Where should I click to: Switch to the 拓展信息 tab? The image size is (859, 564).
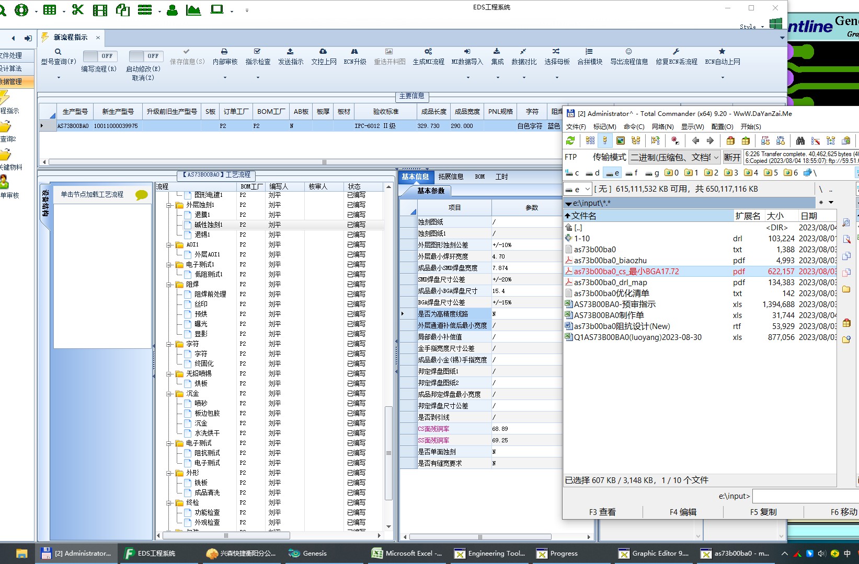pos(451,177)
